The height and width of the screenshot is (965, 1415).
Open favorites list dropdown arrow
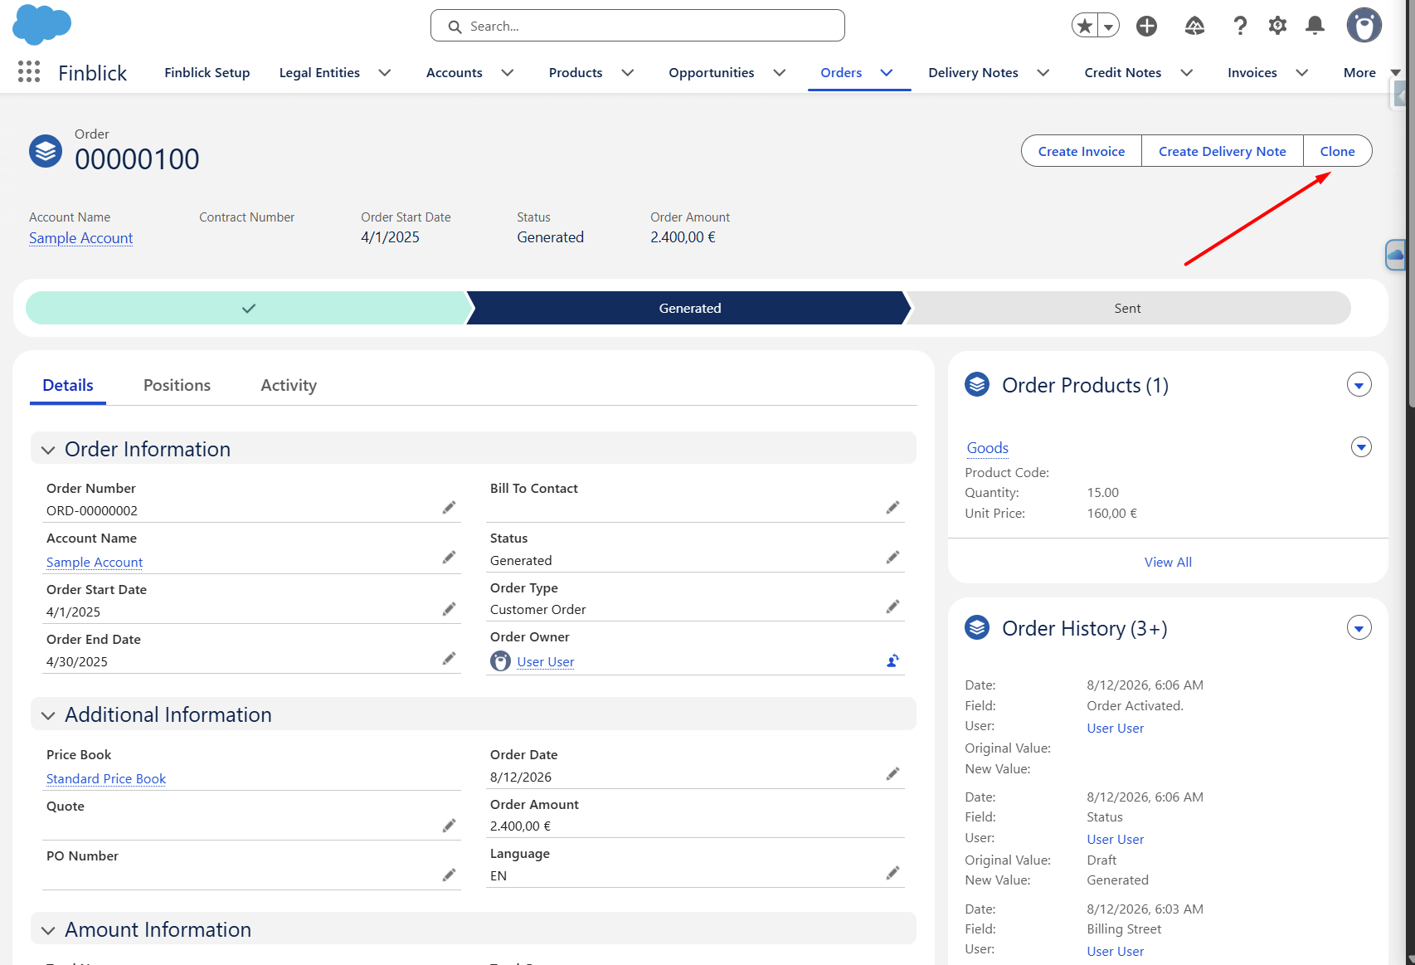click(x=1108, y=26)
